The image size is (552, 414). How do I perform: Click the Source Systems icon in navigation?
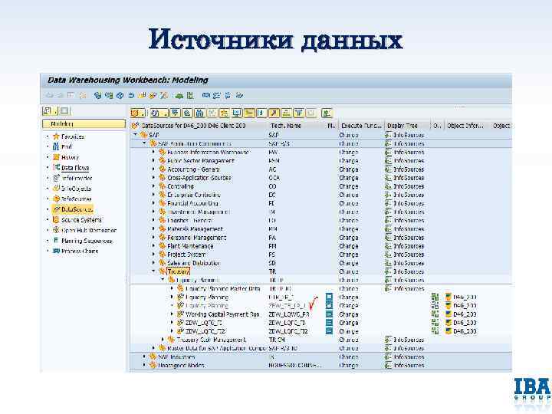(x=56, y=220)
